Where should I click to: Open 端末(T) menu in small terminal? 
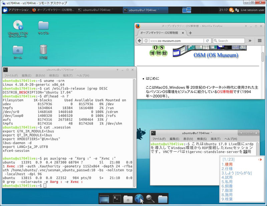tap(215, 139)
